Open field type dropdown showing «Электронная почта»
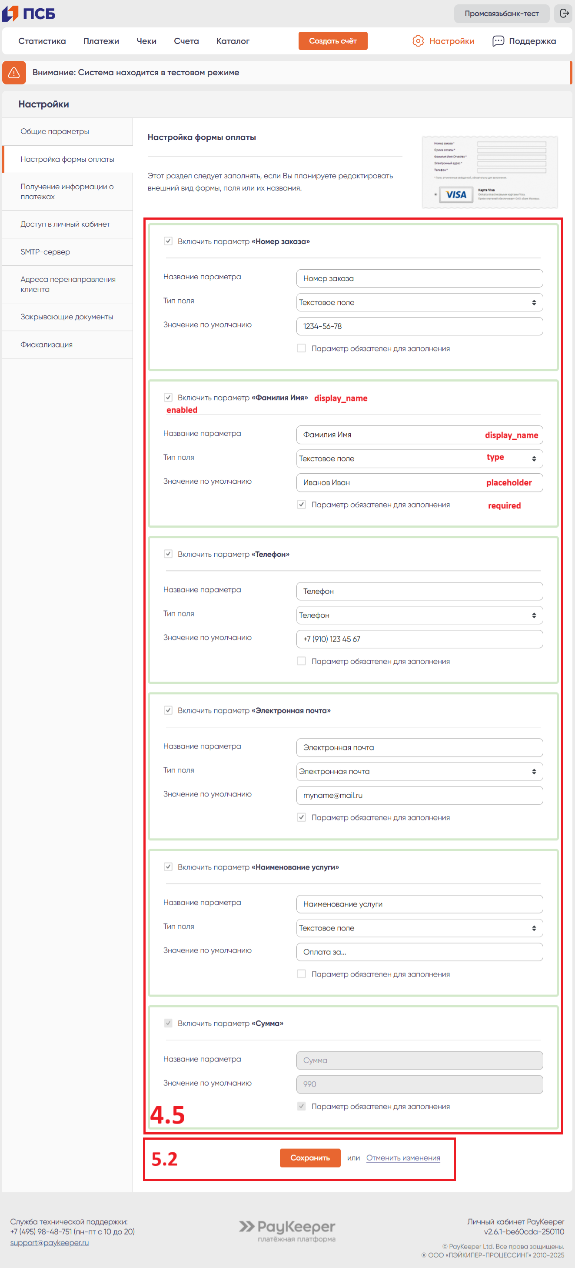The width and height of the screenshot is (575, 1268). pyautogui.click(x=419, y=771)
